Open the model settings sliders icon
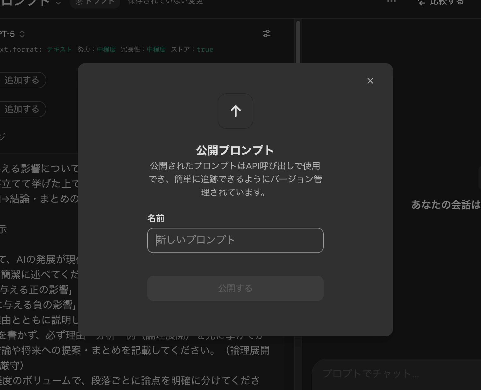 click(267, 34)
